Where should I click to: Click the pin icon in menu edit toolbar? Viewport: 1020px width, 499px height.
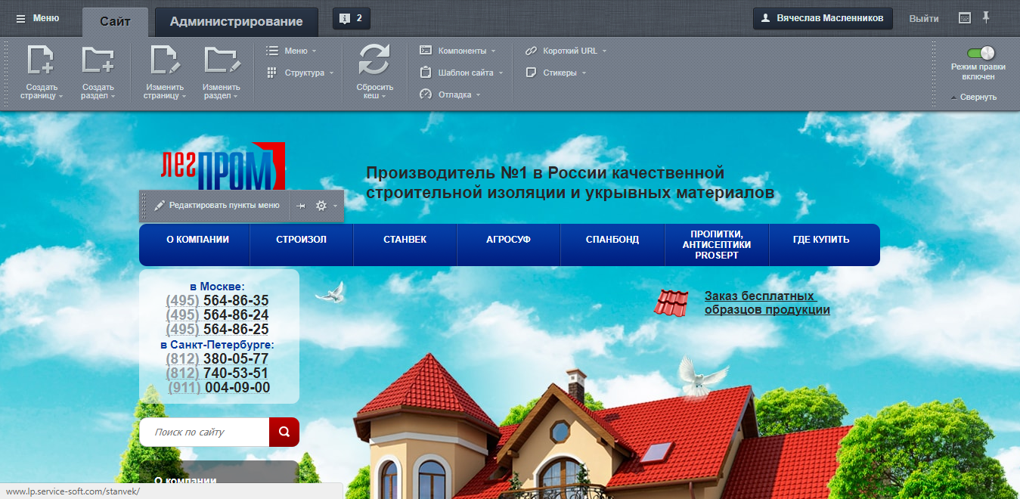(x=301, y=206)
